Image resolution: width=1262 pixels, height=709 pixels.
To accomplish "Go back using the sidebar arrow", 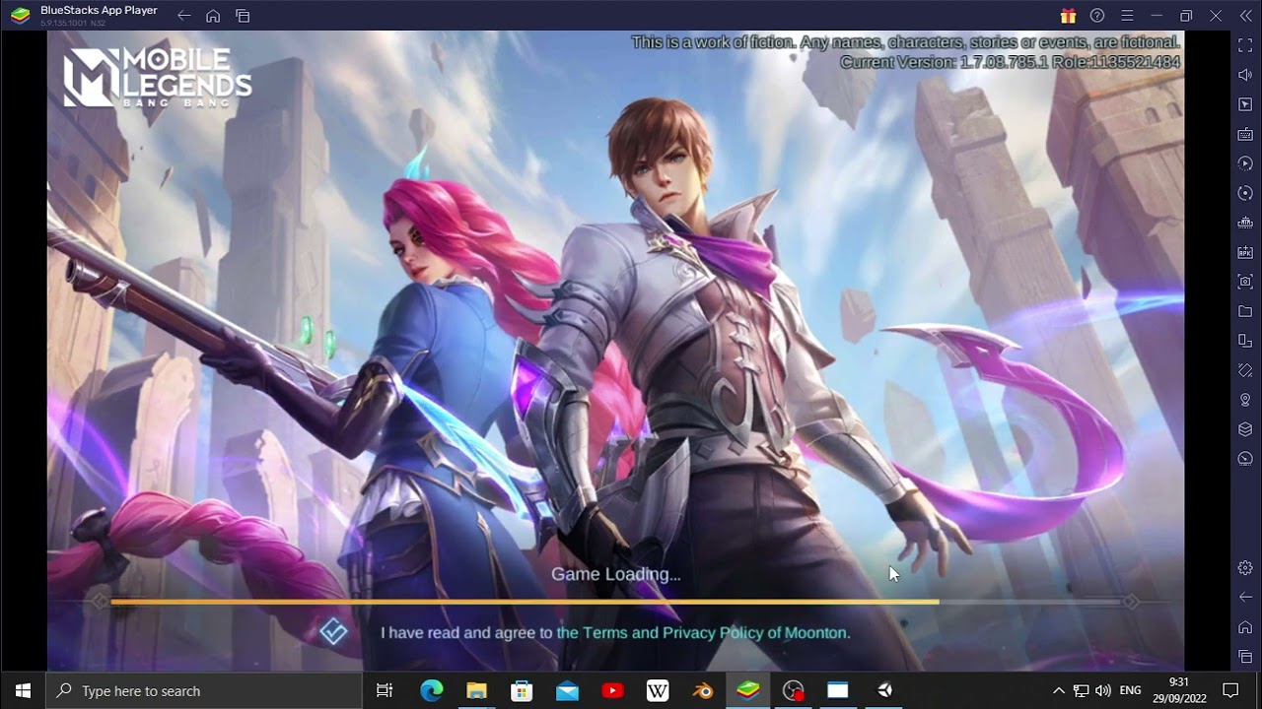I will coord(1245,597).
